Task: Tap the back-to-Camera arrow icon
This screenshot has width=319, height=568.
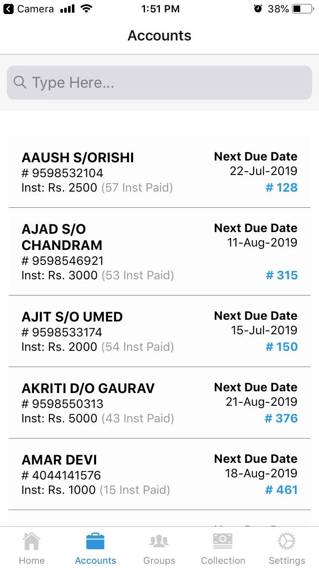Action: click(x=9, y=9)
